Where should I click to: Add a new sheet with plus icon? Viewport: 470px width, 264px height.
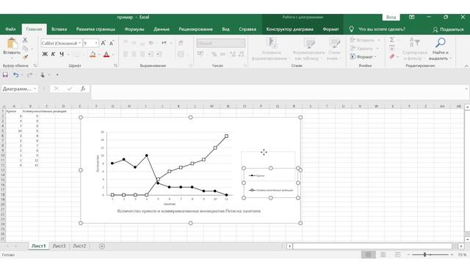click(x=102, y=246)
